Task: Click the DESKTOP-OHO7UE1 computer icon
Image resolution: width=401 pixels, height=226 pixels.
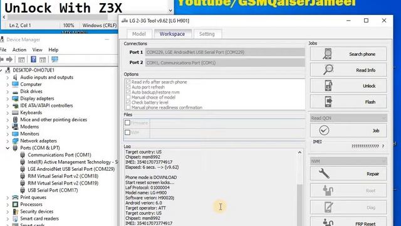Action: [8, 70]
